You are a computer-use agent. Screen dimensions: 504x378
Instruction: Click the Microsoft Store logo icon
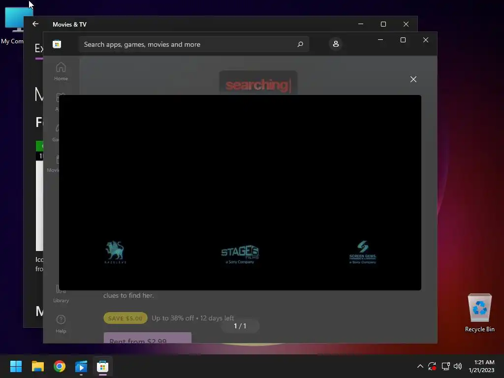(x=57, y=44)
